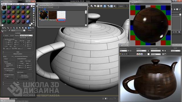Click Put to Library icon
This screenshot has height=102, width=182.
tap(20, 28)
